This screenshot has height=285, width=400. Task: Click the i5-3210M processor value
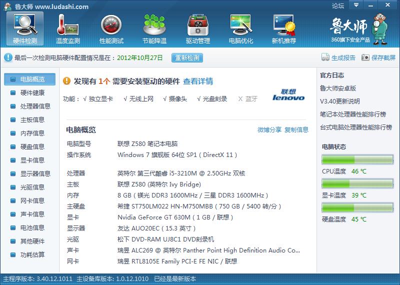coord(181,173)
